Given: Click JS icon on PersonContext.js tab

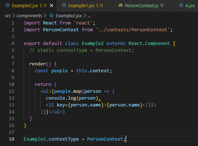Looking at the screenshot, I should tap(121, 5).
